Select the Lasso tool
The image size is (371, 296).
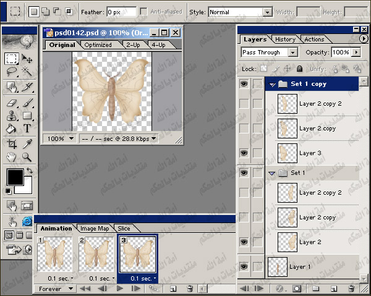coord(11,72)
